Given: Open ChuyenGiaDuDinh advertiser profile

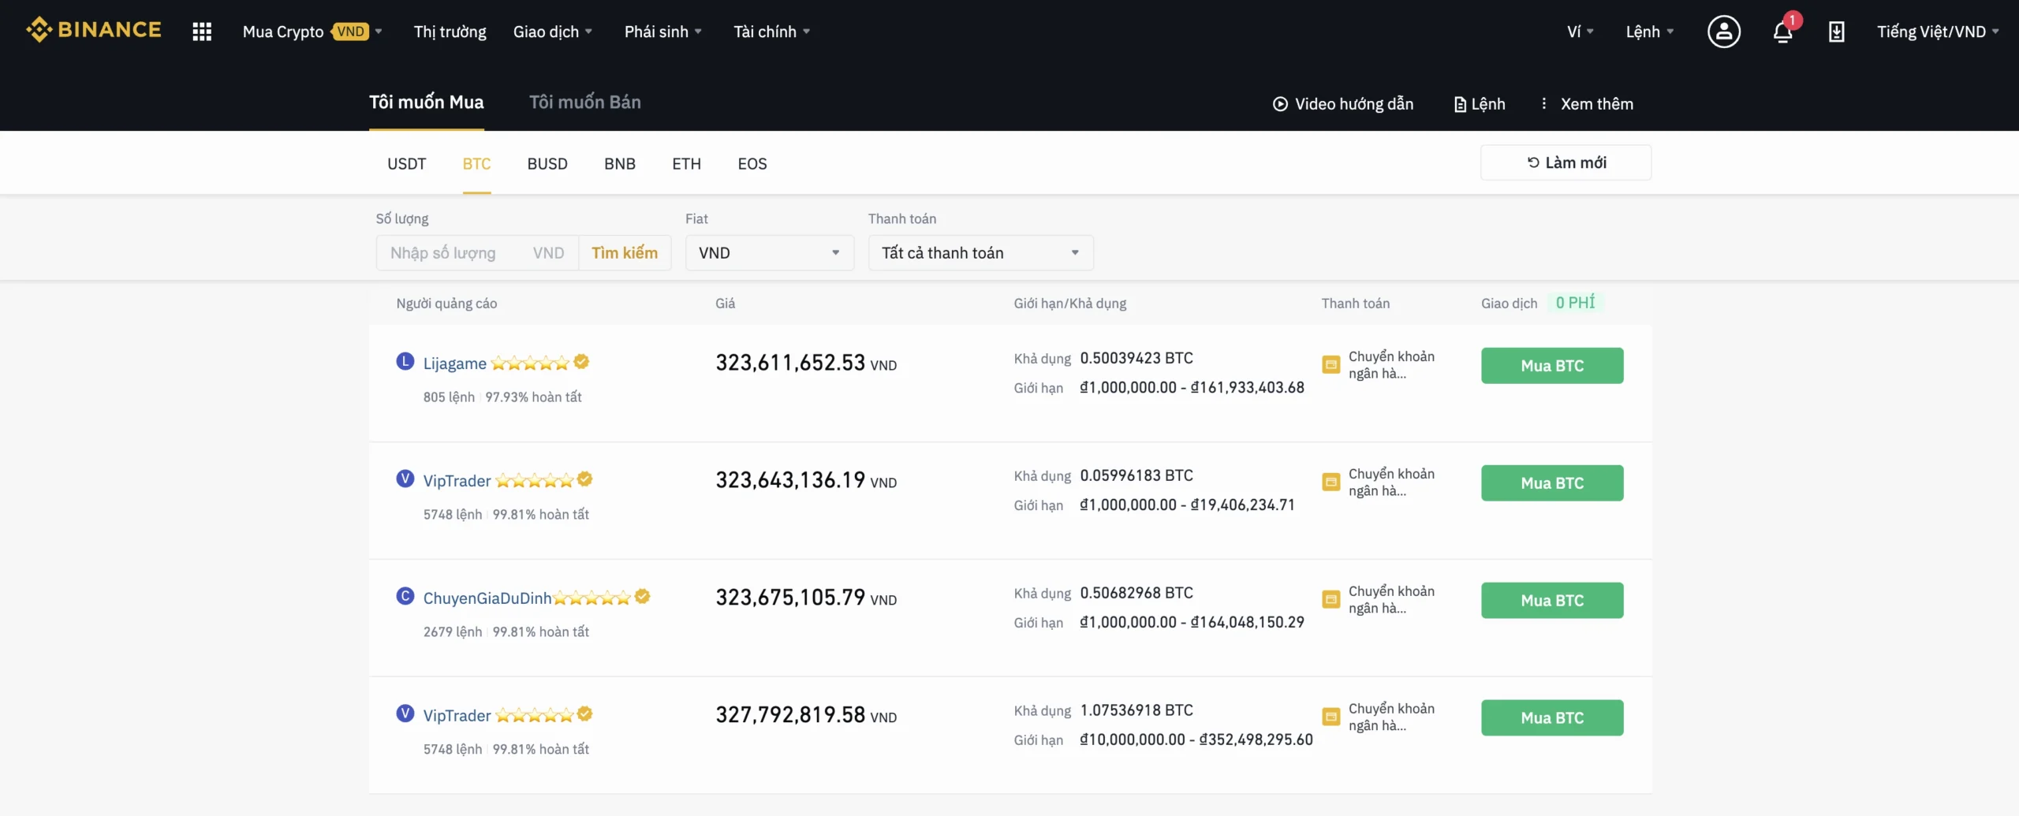Looking at the screenshot, I should pyautogui.click(x=487, y=598).
